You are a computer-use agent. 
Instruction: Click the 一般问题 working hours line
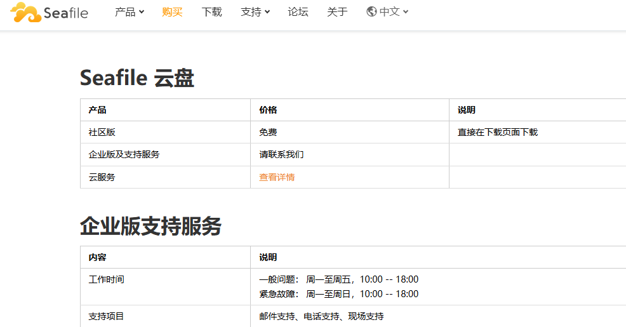[x=338, y=279]
